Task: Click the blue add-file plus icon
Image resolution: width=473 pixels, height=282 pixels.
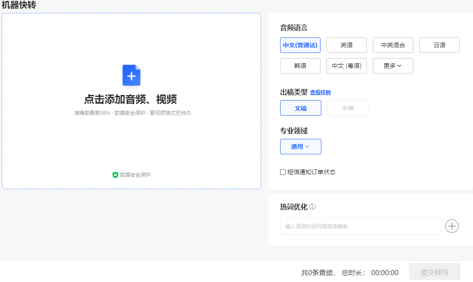Action: tap(131, 76)
